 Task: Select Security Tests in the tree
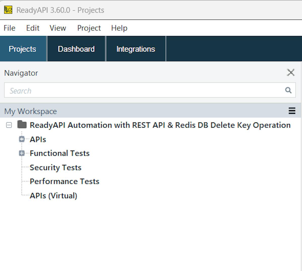point(55,167)
